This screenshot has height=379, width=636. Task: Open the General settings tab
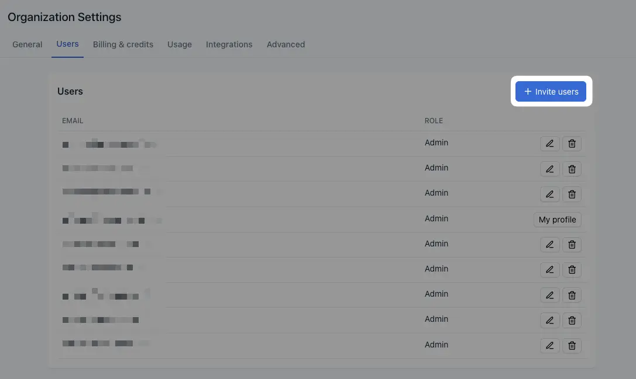pos(27,44)
